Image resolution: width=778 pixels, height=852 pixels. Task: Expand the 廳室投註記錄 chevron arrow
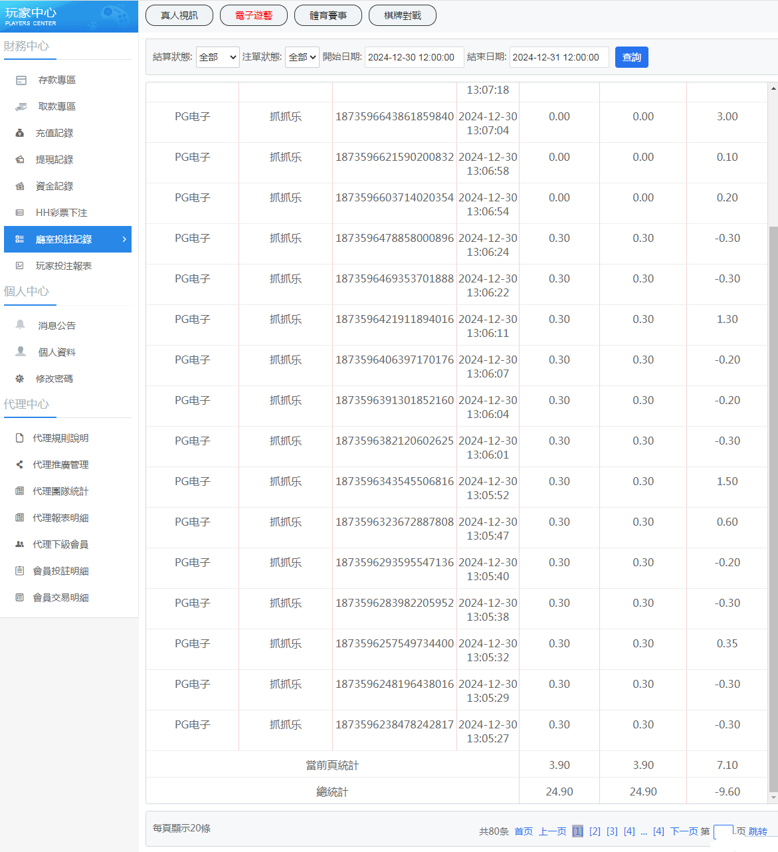click(124, 239)
